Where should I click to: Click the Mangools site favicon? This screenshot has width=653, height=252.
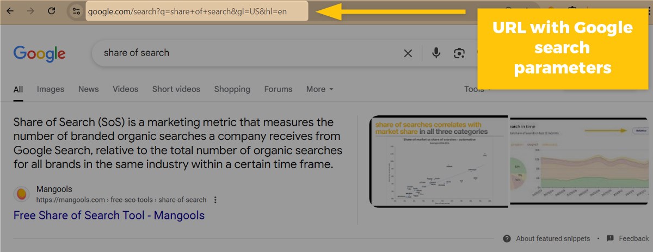22,194
